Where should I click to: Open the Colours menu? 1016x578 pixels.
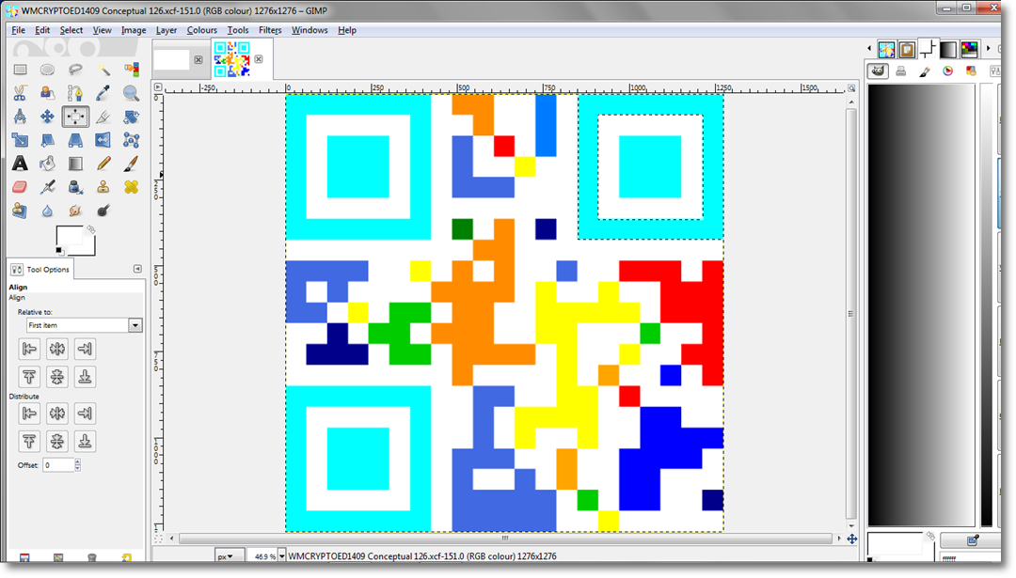[201, 30]
